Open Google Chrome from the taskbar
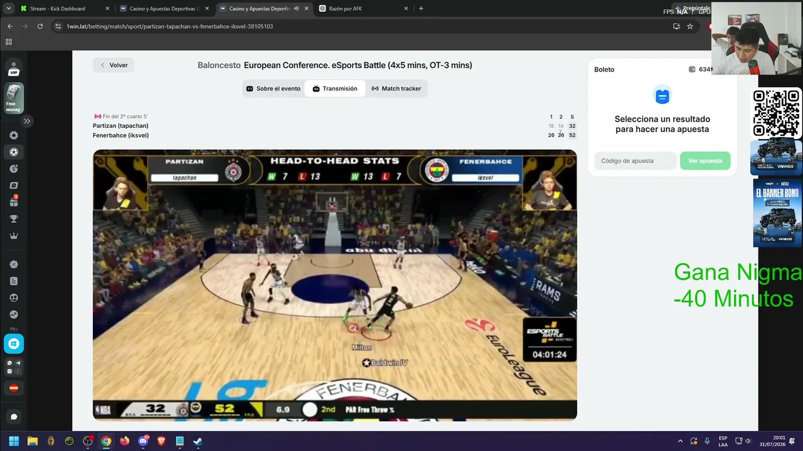803x451 pixels. 106,441
